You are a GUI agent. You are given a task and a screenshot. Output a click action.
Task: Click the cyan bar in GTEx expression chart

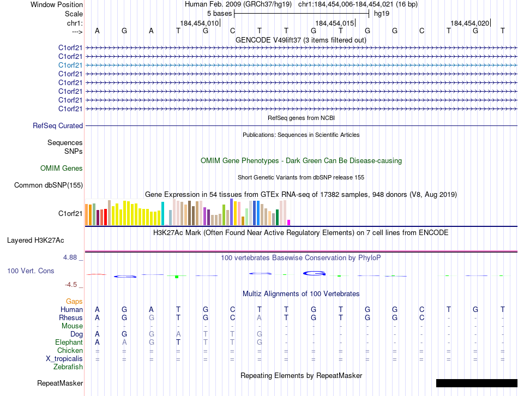tap(162, 213)
